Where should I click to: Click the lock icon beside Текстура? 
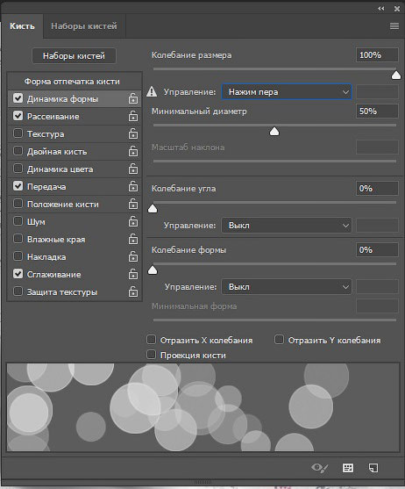(x=133, y=133)
